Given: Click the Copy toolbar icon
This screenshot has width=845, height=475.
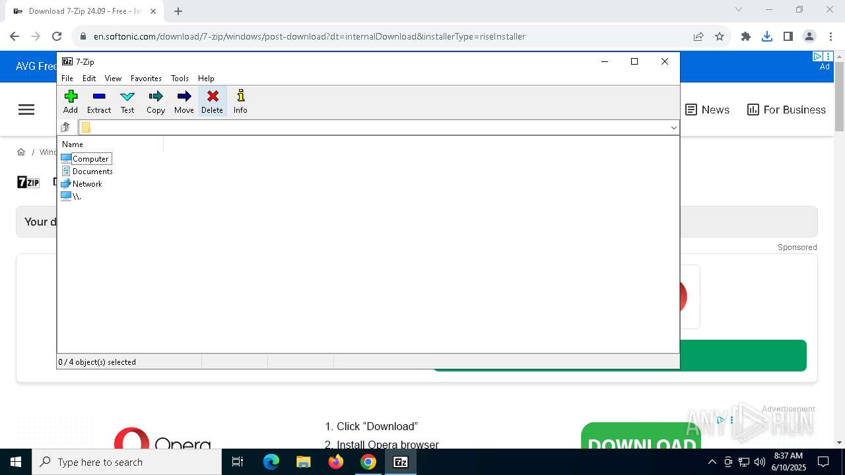Looking at the screenshot, I should tap(156, 102).
